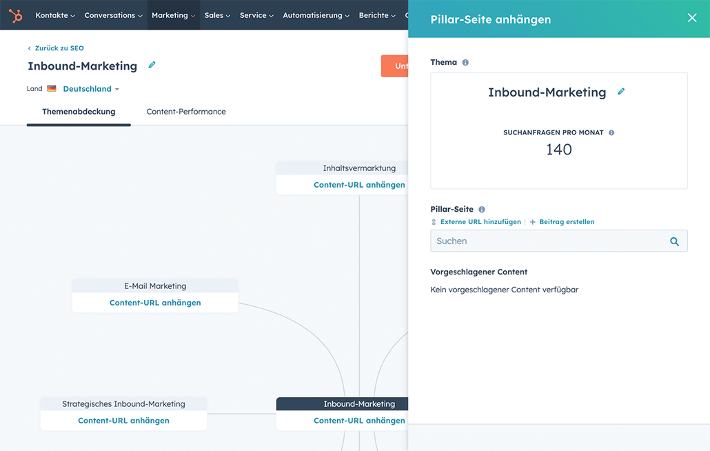Click the chain icon beside Externe URL hinzufügen
The height and width of the screenshot is (451, 710).
tap(433, 222)
